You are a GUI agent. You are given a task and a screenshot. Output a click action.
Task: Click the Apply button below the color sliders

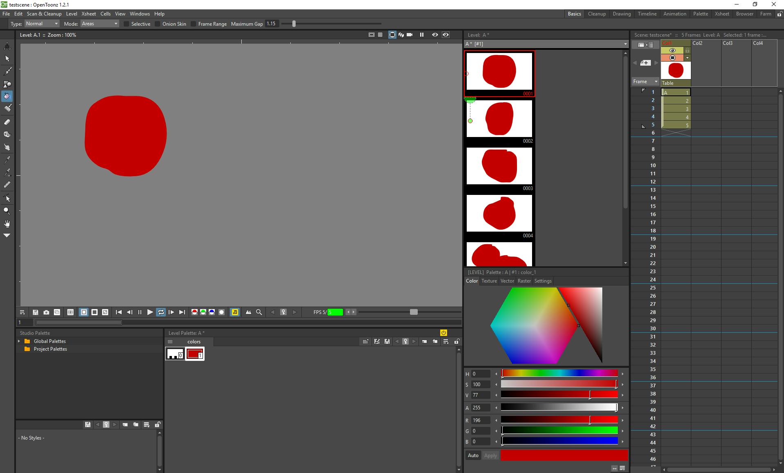[x=490, y=455]
